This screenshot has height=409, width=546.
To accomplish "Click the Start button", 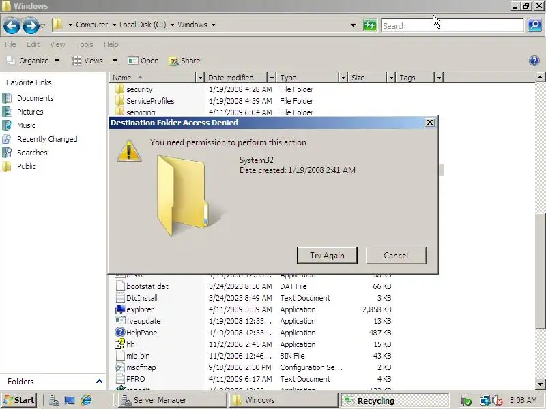I will click(20, 400).
